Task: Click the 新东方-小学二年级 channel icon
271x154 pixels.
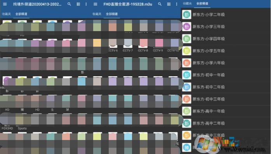Action: [x=187, y=14]
